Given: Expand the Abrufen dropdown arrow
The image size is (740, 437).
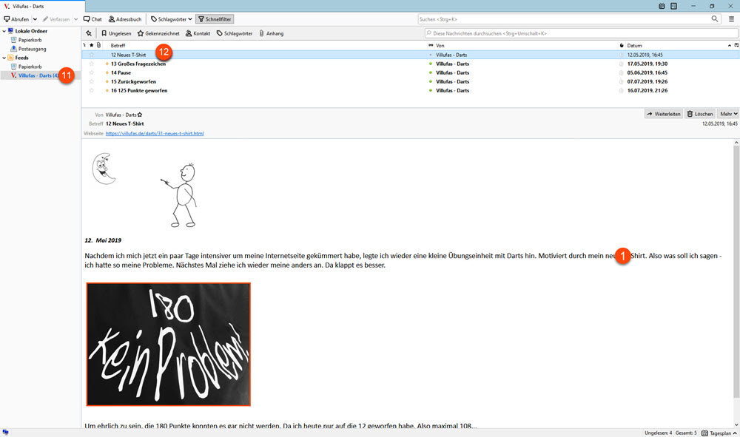Looking at the screenshot, I should pos(35,18).
